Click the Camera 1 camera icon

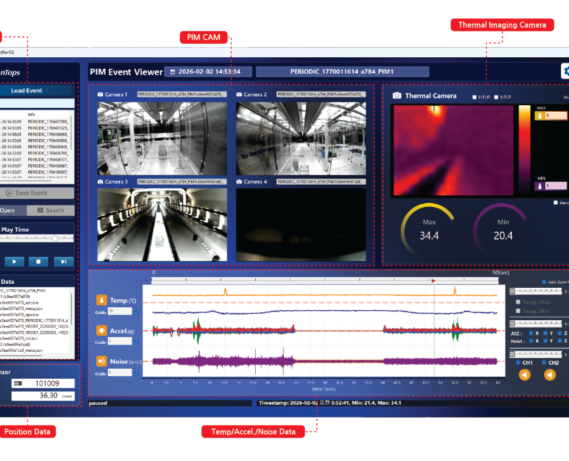point(100,95)
